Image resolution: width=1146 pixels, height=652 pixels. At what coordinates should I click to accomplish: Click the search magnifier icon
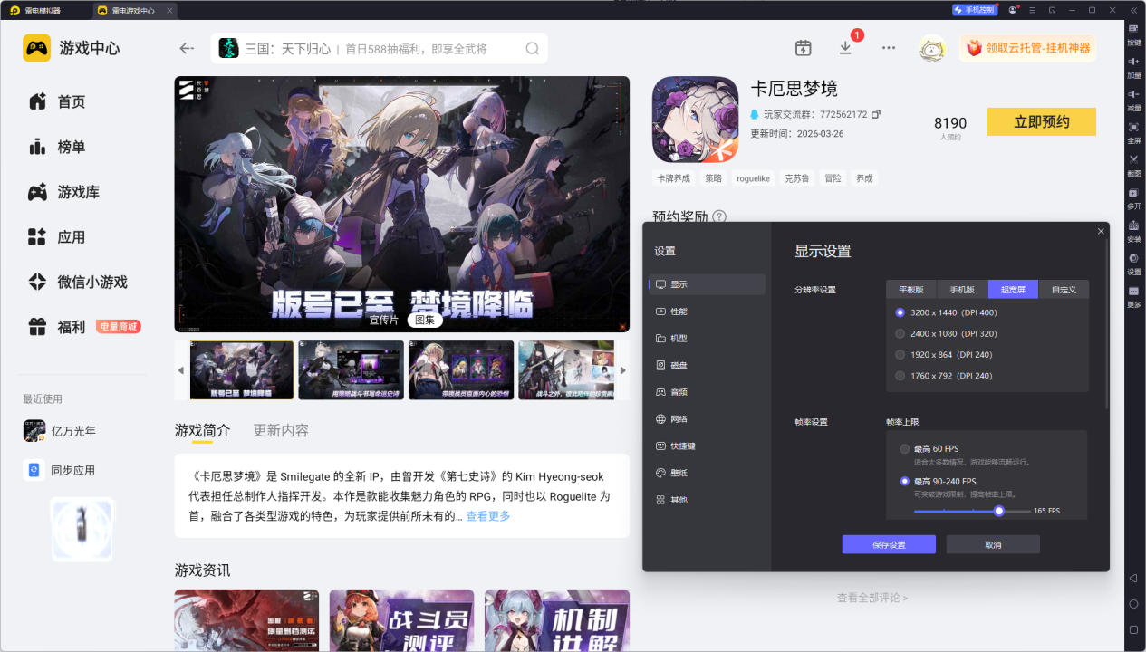click(x=533, y=49)
